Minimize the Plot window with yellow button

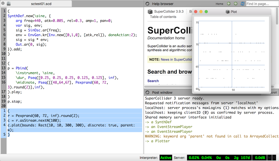click(201, 12)
